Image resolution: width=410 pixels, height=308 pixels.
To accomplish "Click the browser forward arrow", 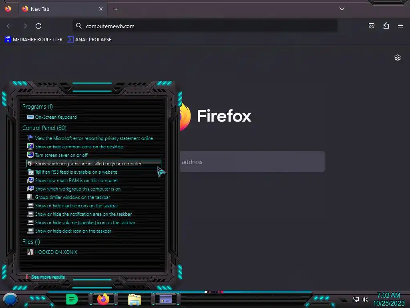I will [24, 26].
